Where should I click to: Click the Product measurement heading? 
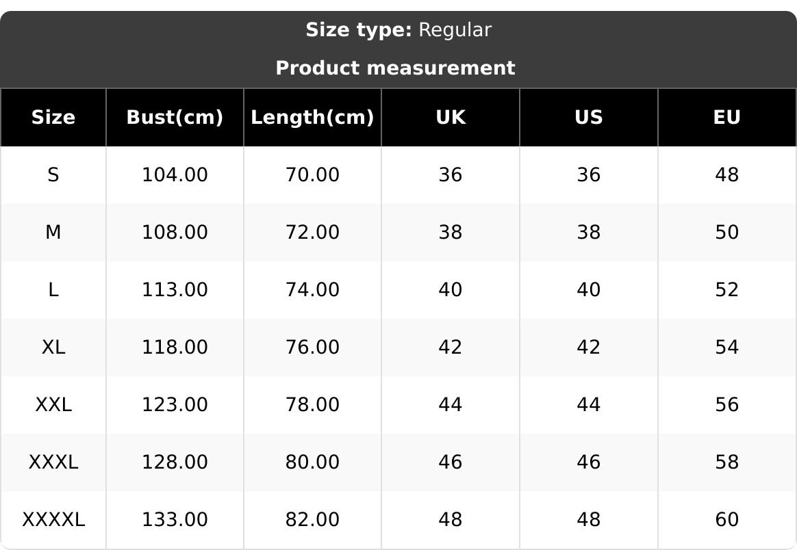(x=395, y=68)
